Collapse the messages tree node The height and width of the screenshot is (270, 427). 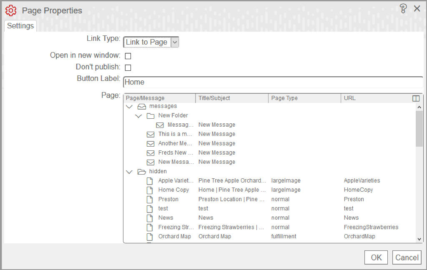(129, 107)
